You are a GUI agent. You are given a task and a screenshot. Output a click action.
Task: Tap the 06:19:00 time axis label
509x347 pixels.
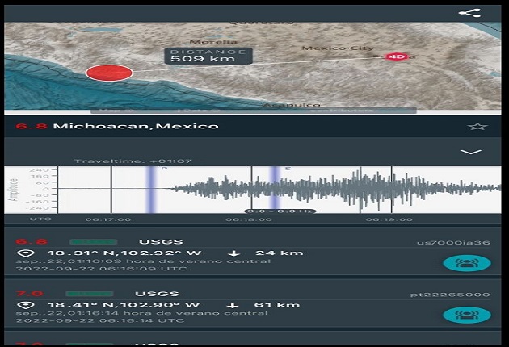389,219
